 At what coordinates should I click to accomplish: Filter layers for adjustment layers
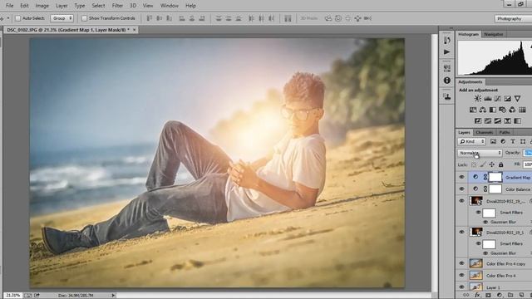tap(503, 141)
